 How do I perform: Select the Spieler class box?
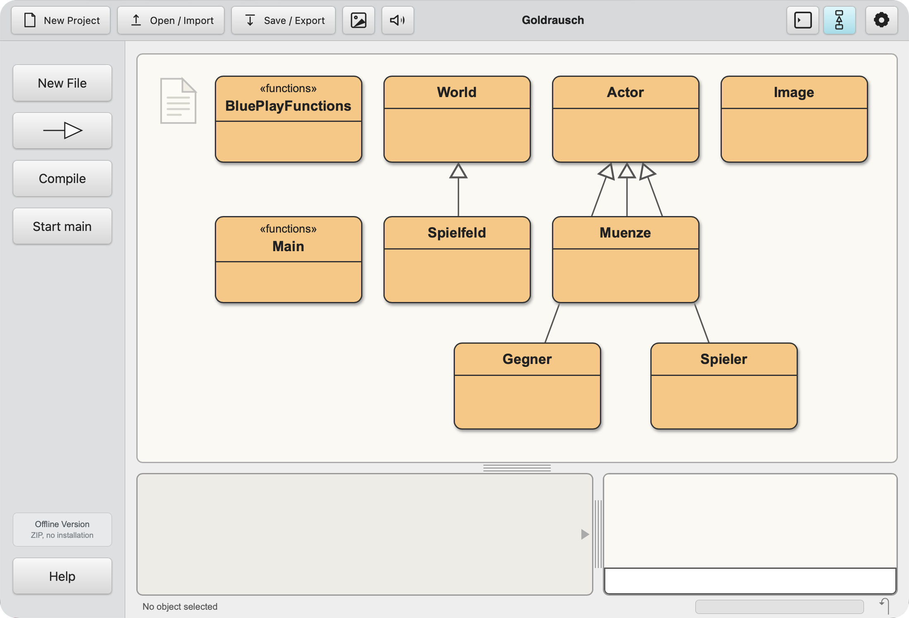pyautogui.click(x=724, y=386)
